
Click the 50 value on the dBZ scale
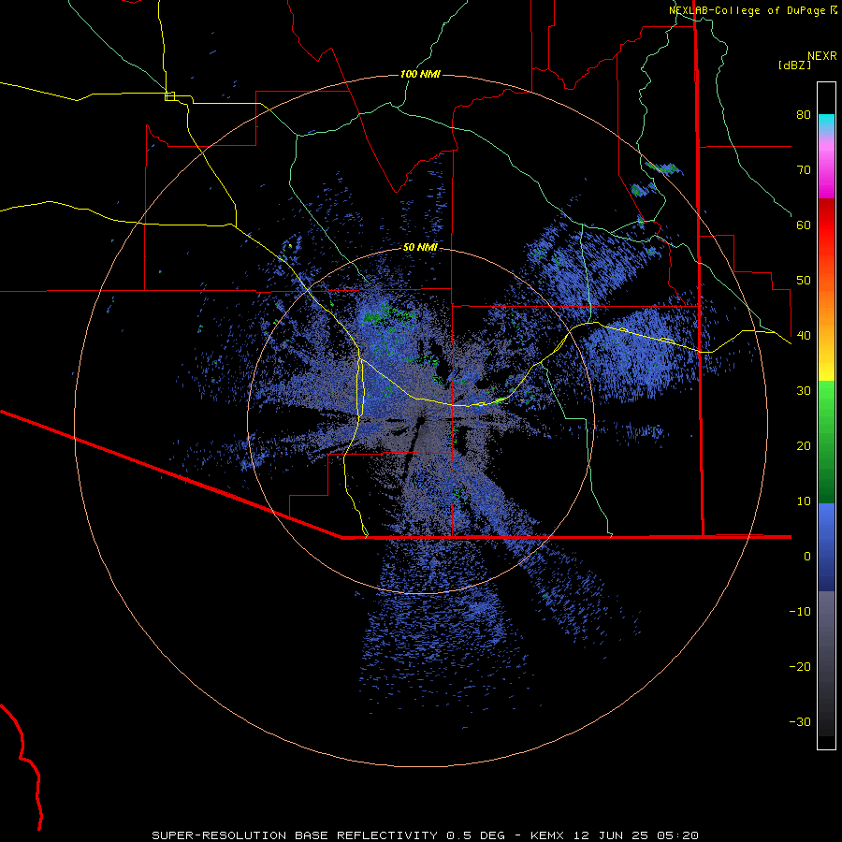pos(804,281)
